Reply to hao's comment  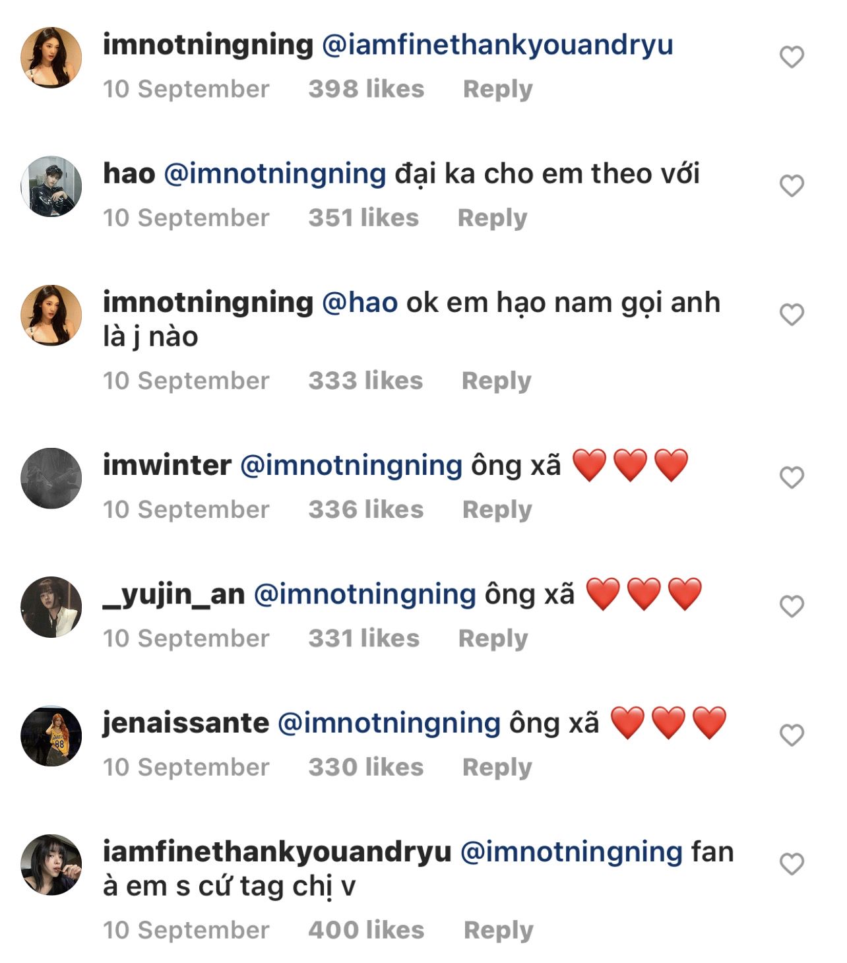point(492,218)
